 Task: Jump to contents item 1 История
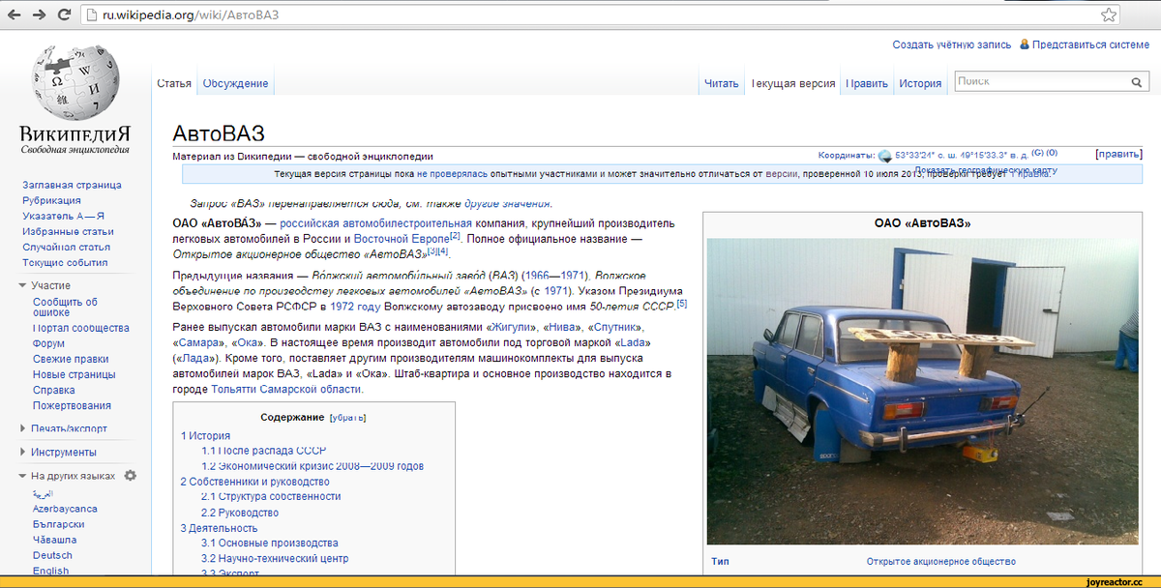pyautogui.click(x=205, y=436)
